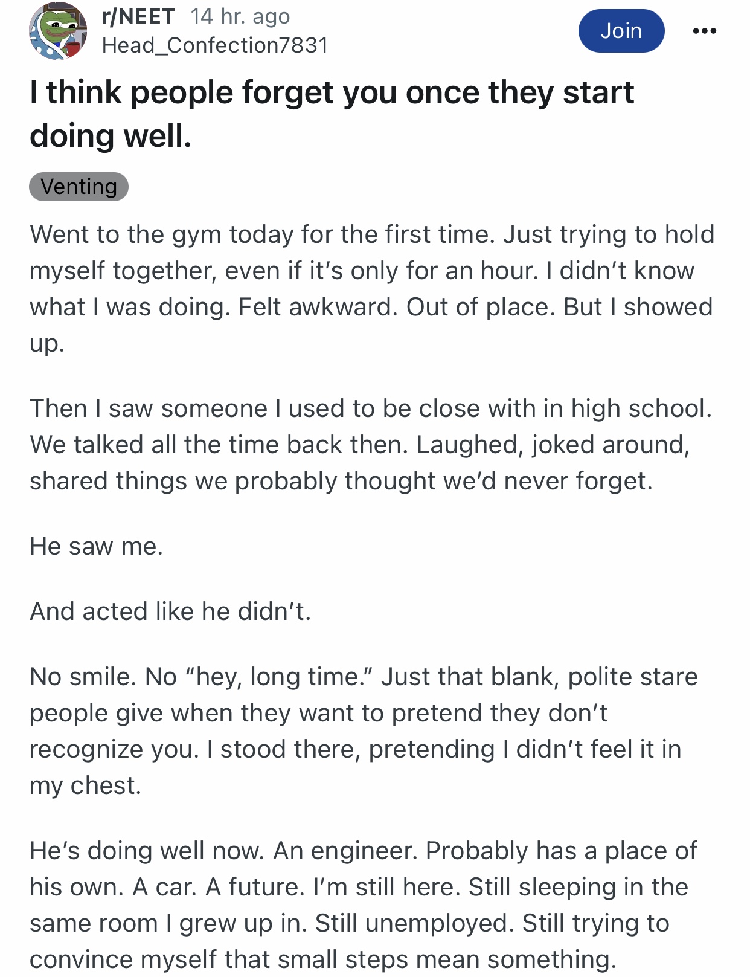Click the sentence 'Felt awkward.'

pyautogui.click(x=318, y=307)
